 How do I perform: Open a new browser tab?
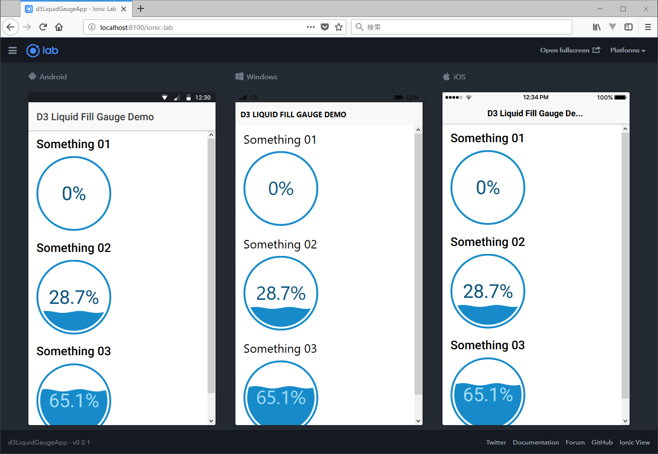pyautogui.click(x=141, y=8)
